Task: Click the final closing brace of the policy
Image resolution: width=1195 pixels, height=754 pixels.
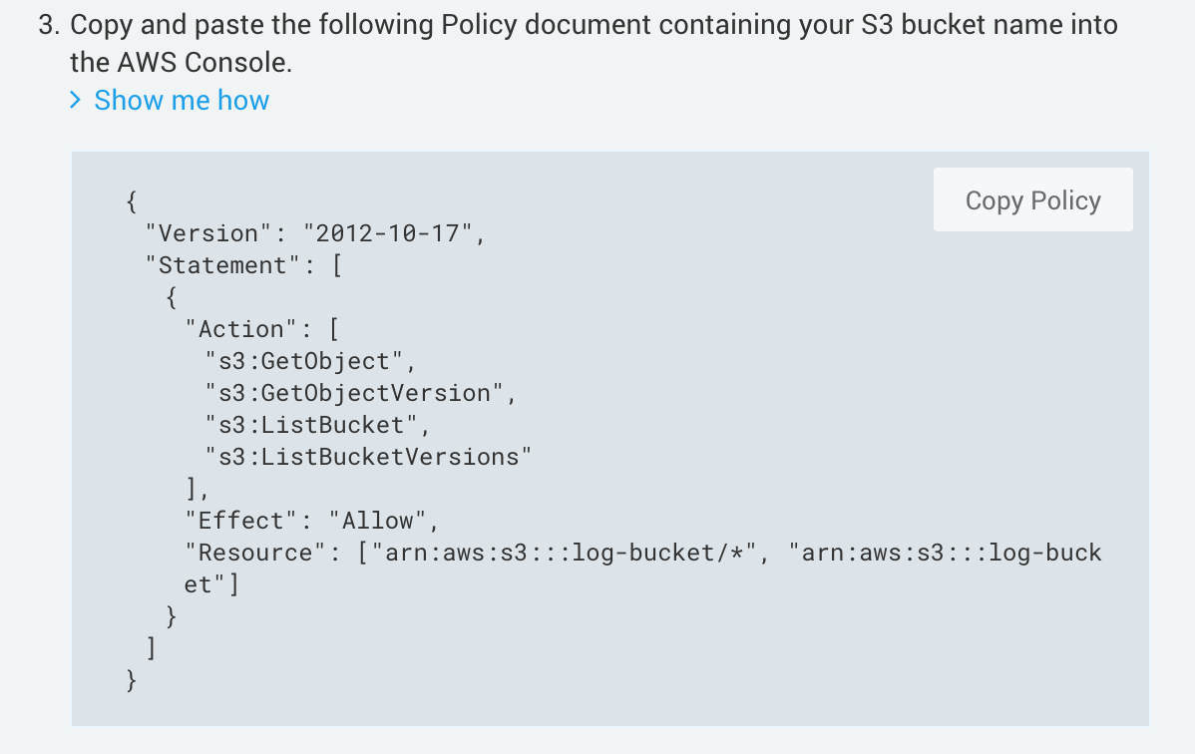Action: 133,680
